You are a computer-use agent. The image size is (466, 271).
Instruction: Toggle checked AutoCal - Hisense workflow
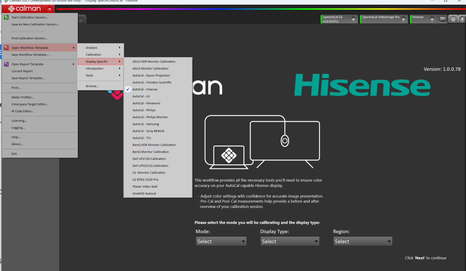[x=158, y=89]
